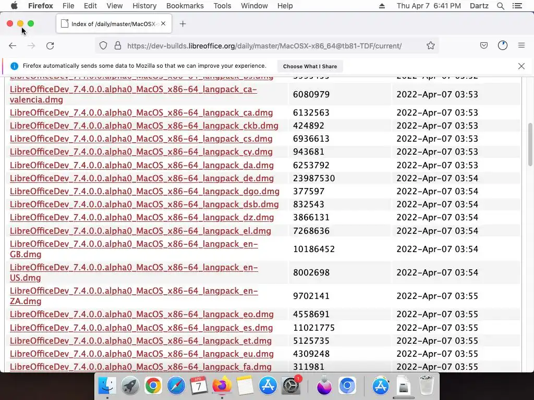Switch to Firefox in the dock
The height and width of the screenshot is (400, 534).
222,386
